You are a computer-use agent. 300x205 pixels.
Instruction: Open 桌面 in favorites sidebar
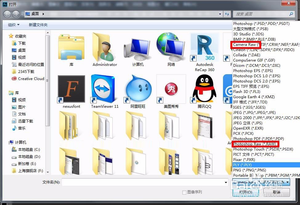pyautogui.click(x=18, y=50)
